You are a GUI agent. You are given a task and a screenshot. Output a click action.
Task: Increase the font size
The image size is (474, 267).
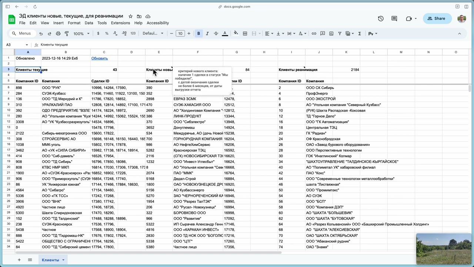pyautogui.click(x=189, y=33)
